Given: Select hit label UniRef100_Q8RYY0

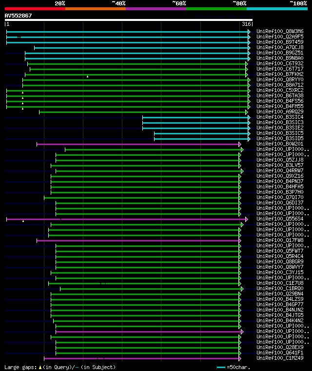Looking at the screenshot, I should tap(280, 79).
